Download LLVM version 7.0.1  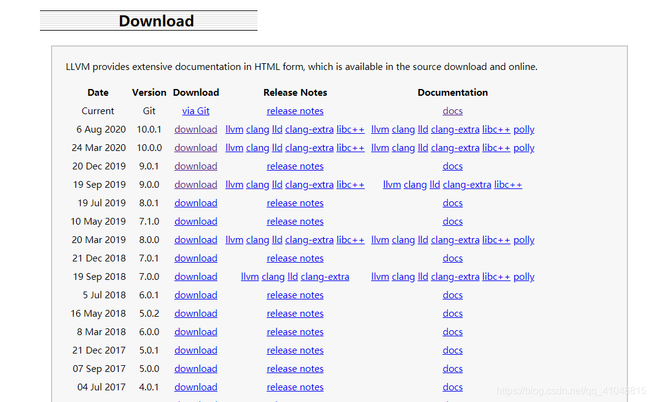tap(195, 258)
